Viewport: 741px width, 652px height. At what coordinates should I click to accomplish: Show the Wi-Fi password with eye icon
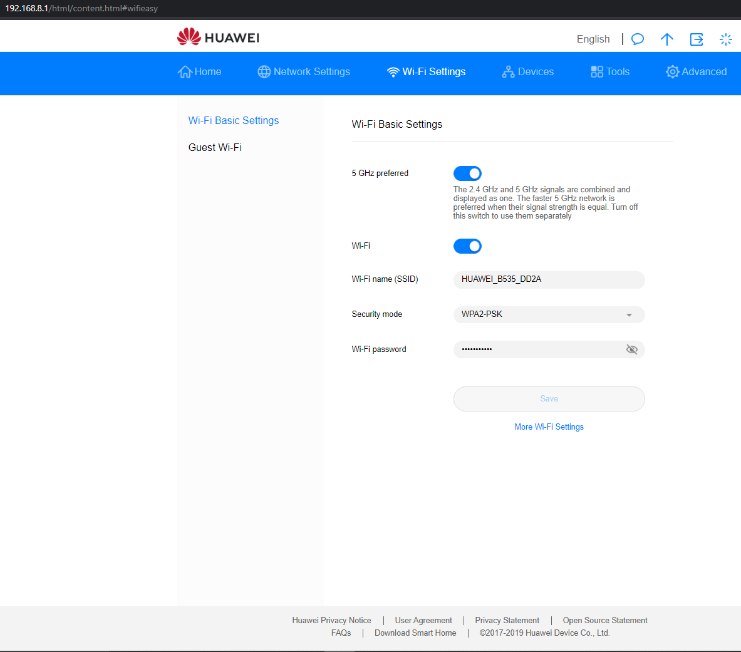click(632, 349)
